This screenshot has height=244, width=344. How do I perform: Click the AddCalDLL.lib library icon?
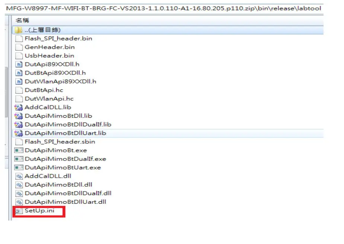[19, 107]
